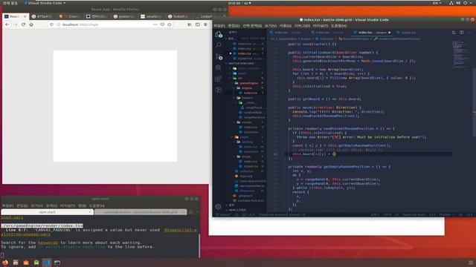
Task: Click the TypeScript React language mode in status bar
Action: tap(414, 214)
